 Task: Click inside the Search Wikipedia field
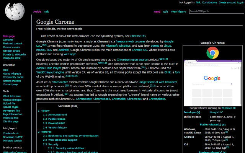(x=216, y=11)
